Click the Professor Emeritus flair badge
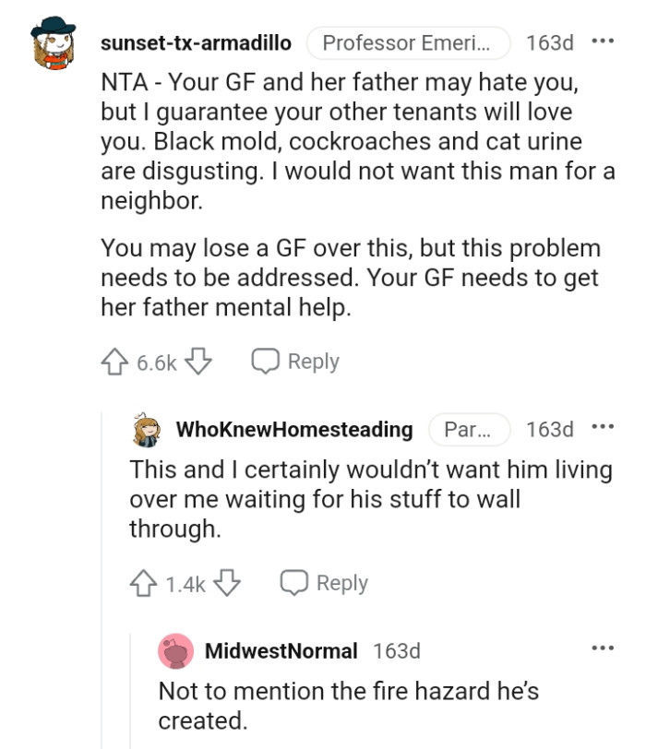Viewport: 646px width, 749px height. [x=408, y=42]
